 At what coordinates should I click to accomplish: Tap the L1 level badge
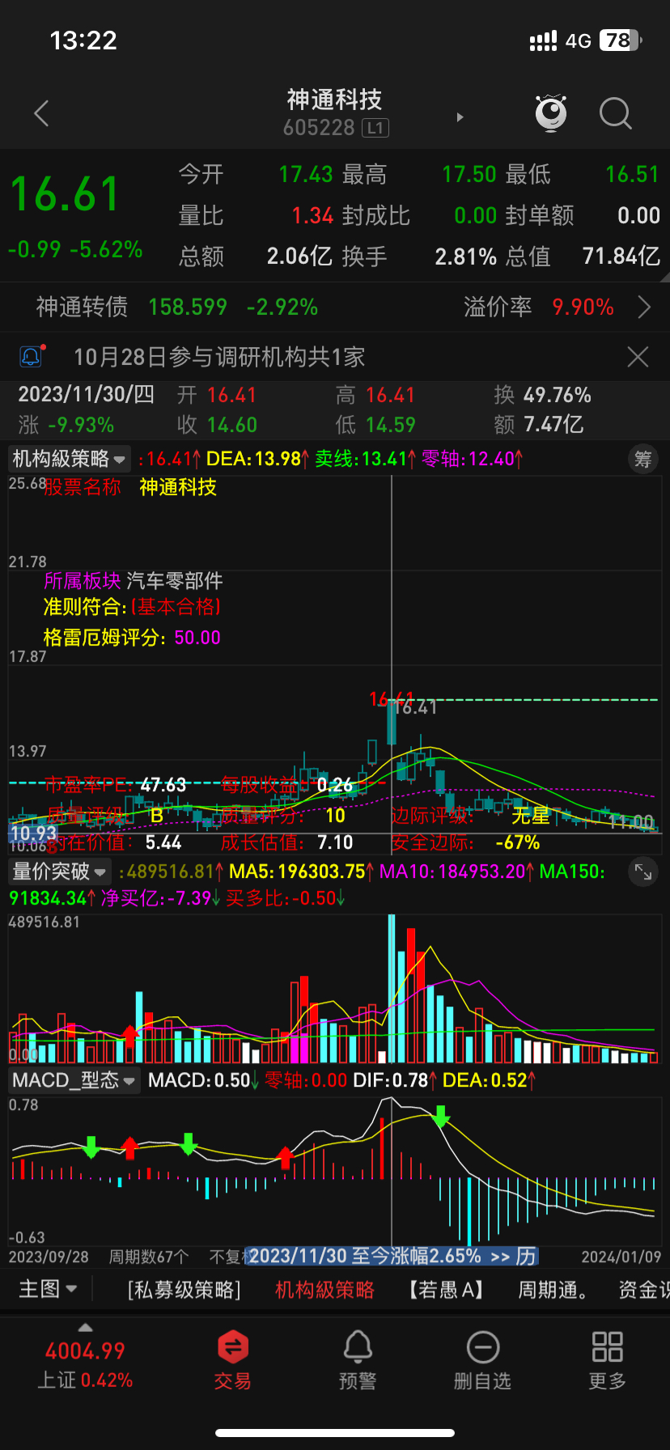click(x=375, y=128)
